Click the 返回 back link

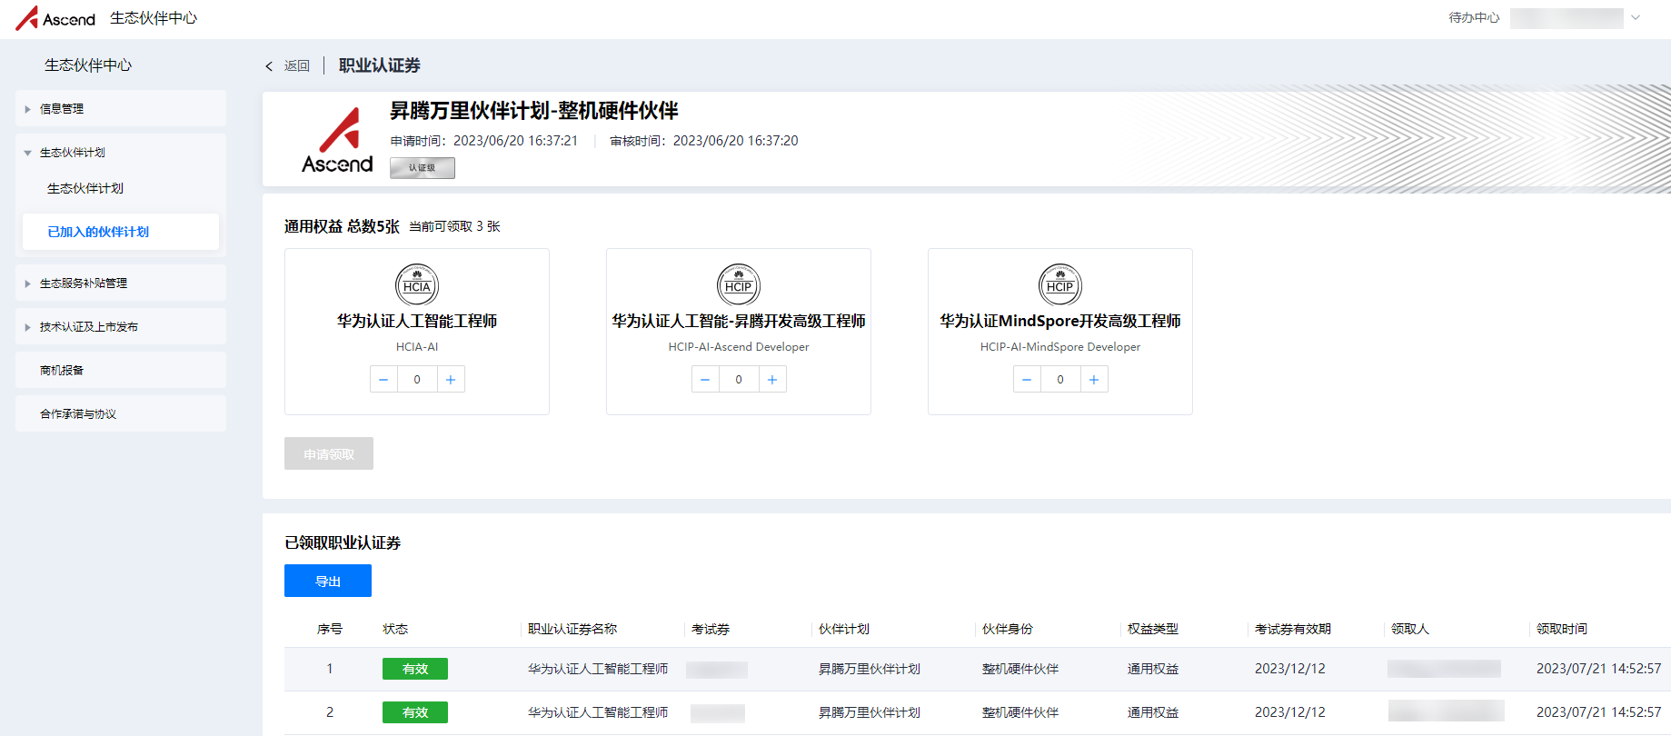(296, 65)
